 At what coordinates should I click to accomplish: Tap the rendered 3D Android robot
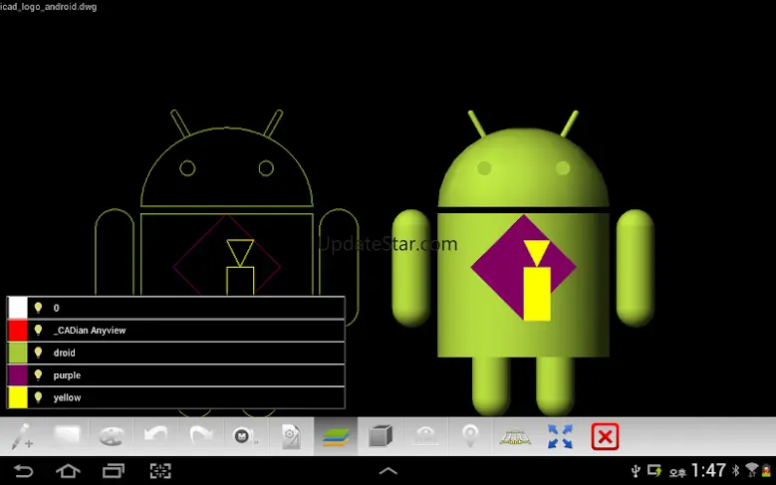[524, 262]
